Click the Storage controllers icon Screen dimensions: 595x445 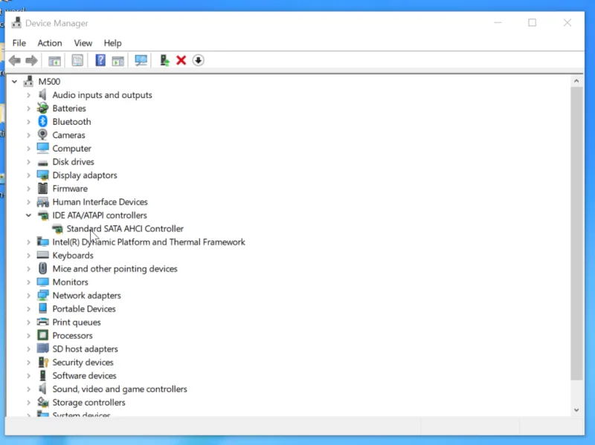point(42,402)
